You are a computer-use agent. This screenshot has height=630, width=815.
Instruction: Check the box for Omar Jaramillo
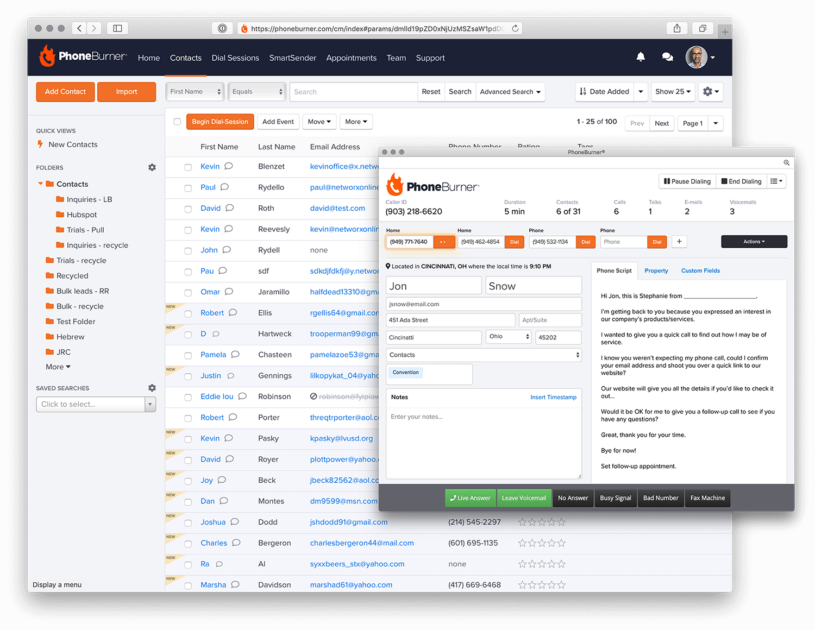(x=188, y=293)
